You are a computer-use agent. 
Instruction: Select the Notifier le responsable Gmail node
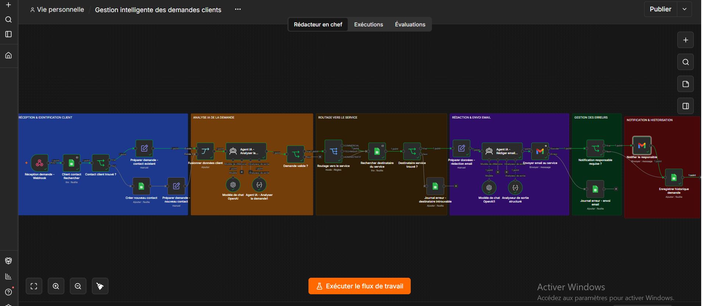(642, 145)
